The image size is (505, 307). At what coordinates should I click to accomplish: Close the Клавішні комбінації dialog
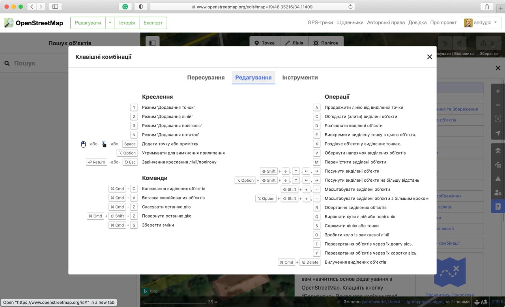click(430, 57)
